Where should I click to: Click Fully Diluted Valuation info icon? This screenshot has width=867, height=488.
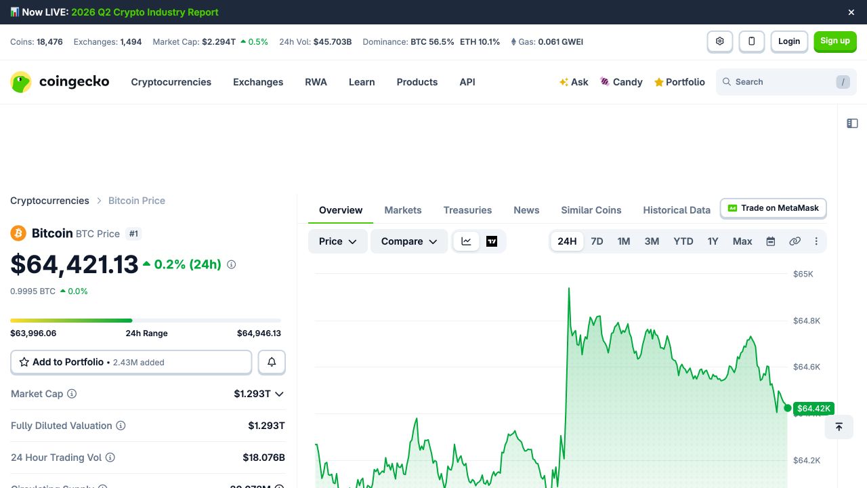point(121,426)
